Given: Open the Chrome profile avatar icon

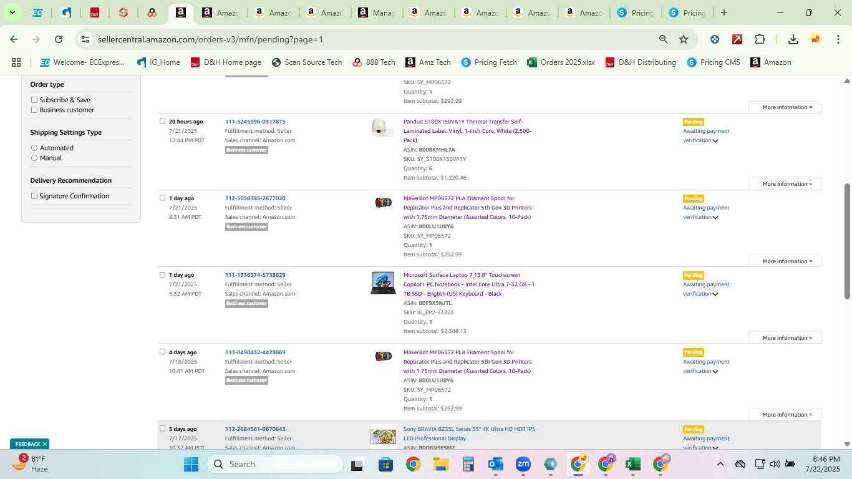Looking at the screenshot, I should [x=816, y=39].
